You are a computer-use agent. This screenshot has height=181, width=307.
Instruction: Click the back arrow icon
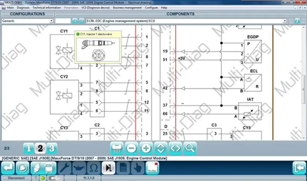click(x=8, y=168)
